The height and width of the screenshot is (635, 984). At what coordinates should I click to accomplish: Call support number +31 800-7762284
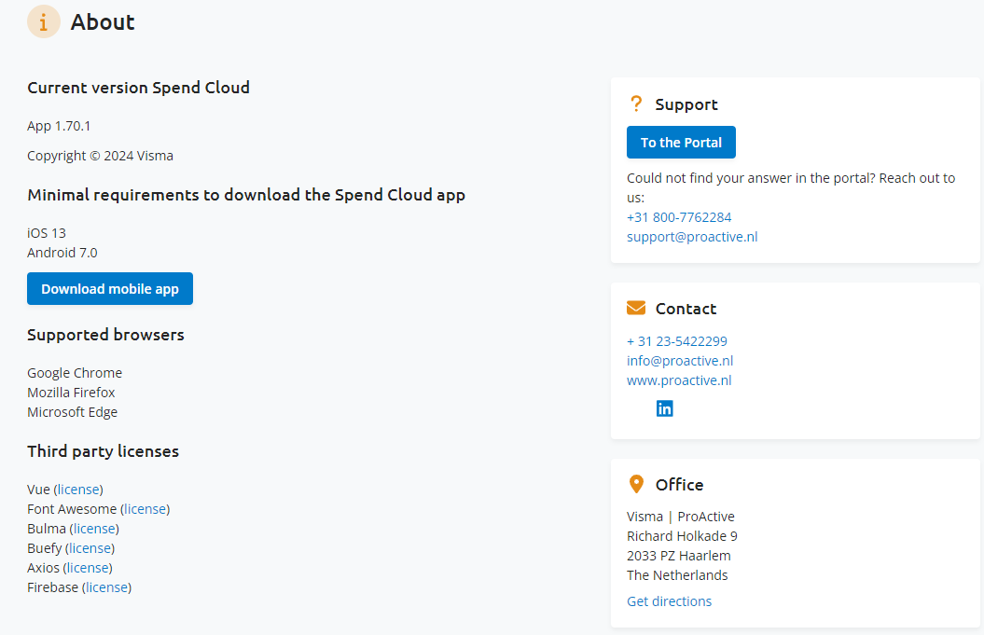679,217
